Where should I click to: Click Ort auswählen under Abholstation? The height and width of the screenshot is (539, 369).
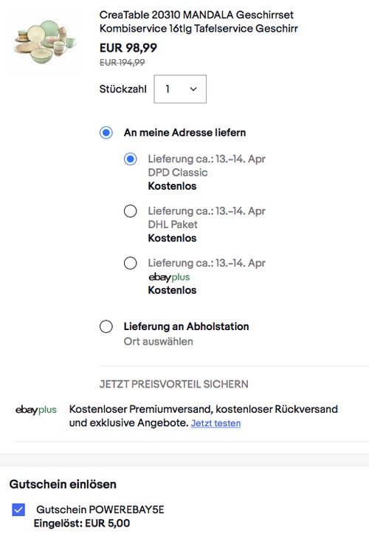click(x=159, y=342)
